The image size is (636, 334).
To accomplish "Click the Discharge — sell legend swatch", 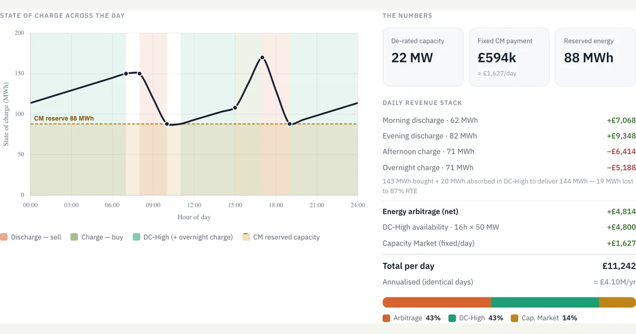I will tap(3, 237).
